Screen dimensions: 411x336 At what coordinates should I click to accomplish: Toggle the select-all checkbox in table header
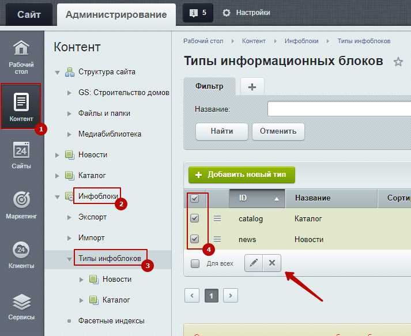click(194, 198)
